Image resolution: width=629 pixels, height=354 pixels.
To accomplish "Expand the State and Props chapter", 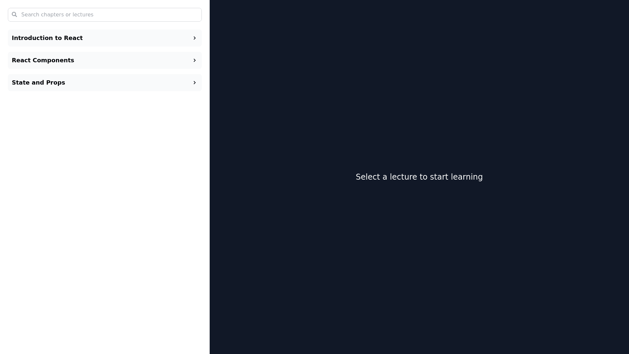I will pos(105,83).
